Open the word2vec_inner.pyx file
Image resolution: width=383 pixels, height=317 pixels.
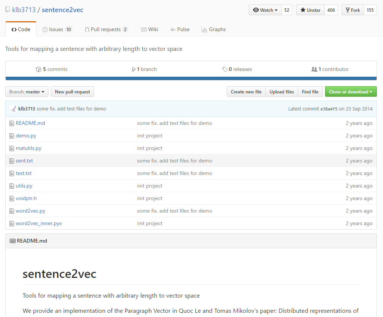pos(39,223)
